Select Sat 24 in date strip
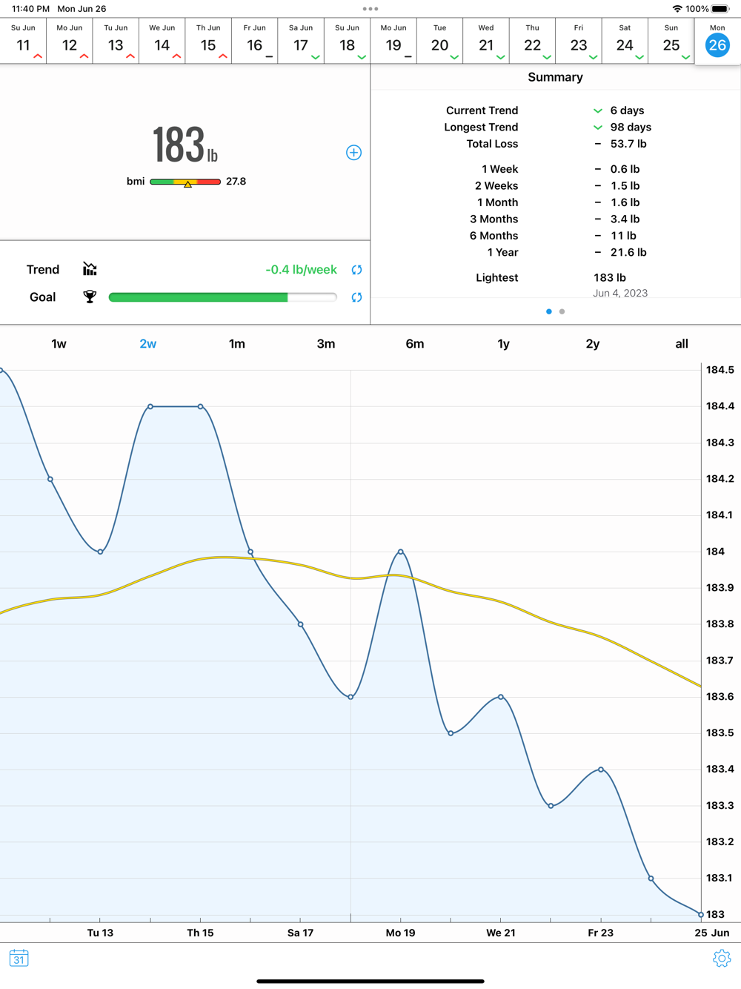741x989 pixels. 625,41
